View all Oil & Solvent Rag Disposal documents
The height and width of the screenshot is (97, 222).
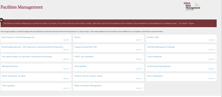click(x=212, y=69)
